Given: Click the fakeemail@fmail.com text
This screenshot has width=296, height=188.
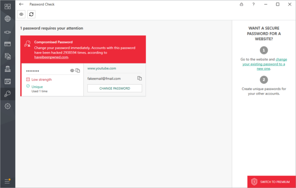Looking at the screenshot, I should tap(104, 79).
